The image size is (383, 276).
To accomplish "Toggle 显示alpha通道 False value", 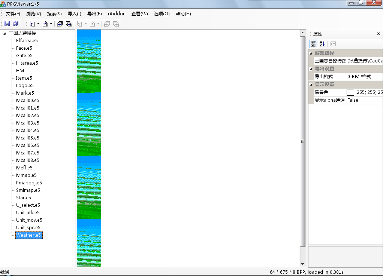I will pos(364,100).
